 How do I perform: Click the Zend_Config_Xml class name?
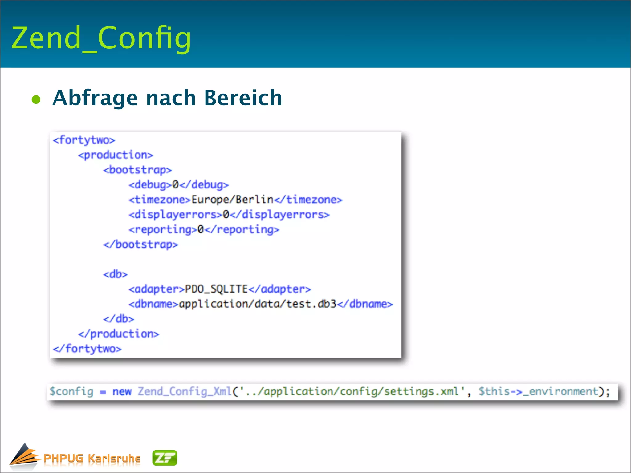click(x=184, y=392)
